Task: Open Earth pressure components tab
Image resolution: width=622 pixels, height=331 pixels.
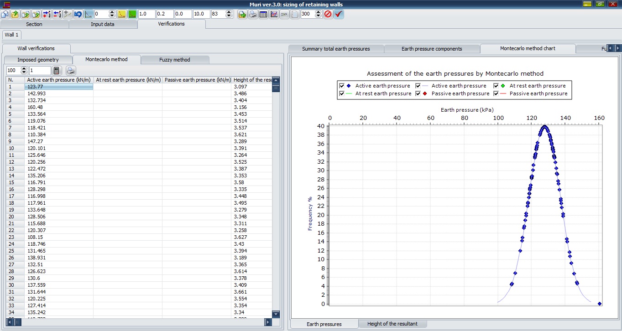Action: pos(432,49)
